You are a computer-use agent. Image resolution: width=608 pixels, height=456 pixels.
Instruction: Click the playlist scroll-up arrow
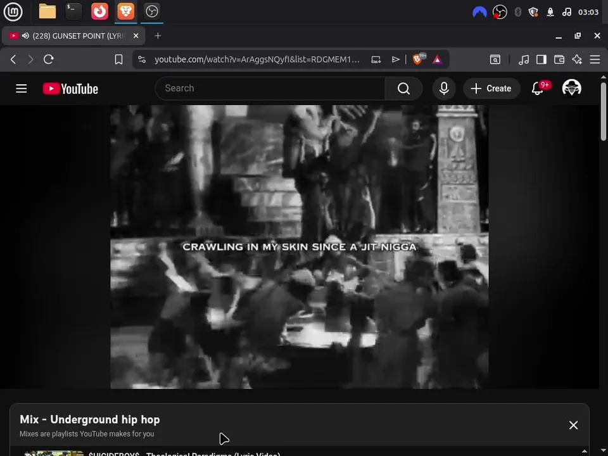coord(585,451)
